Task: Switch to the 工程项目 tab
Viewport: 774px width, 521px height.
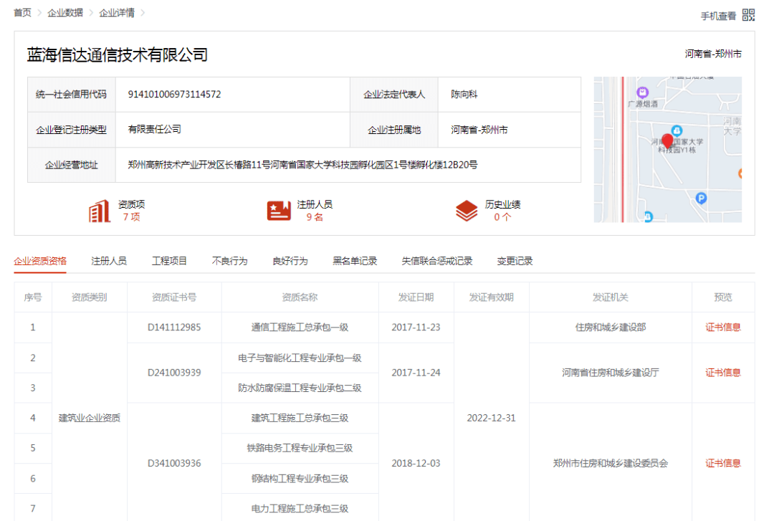Action: pos(169,261)
